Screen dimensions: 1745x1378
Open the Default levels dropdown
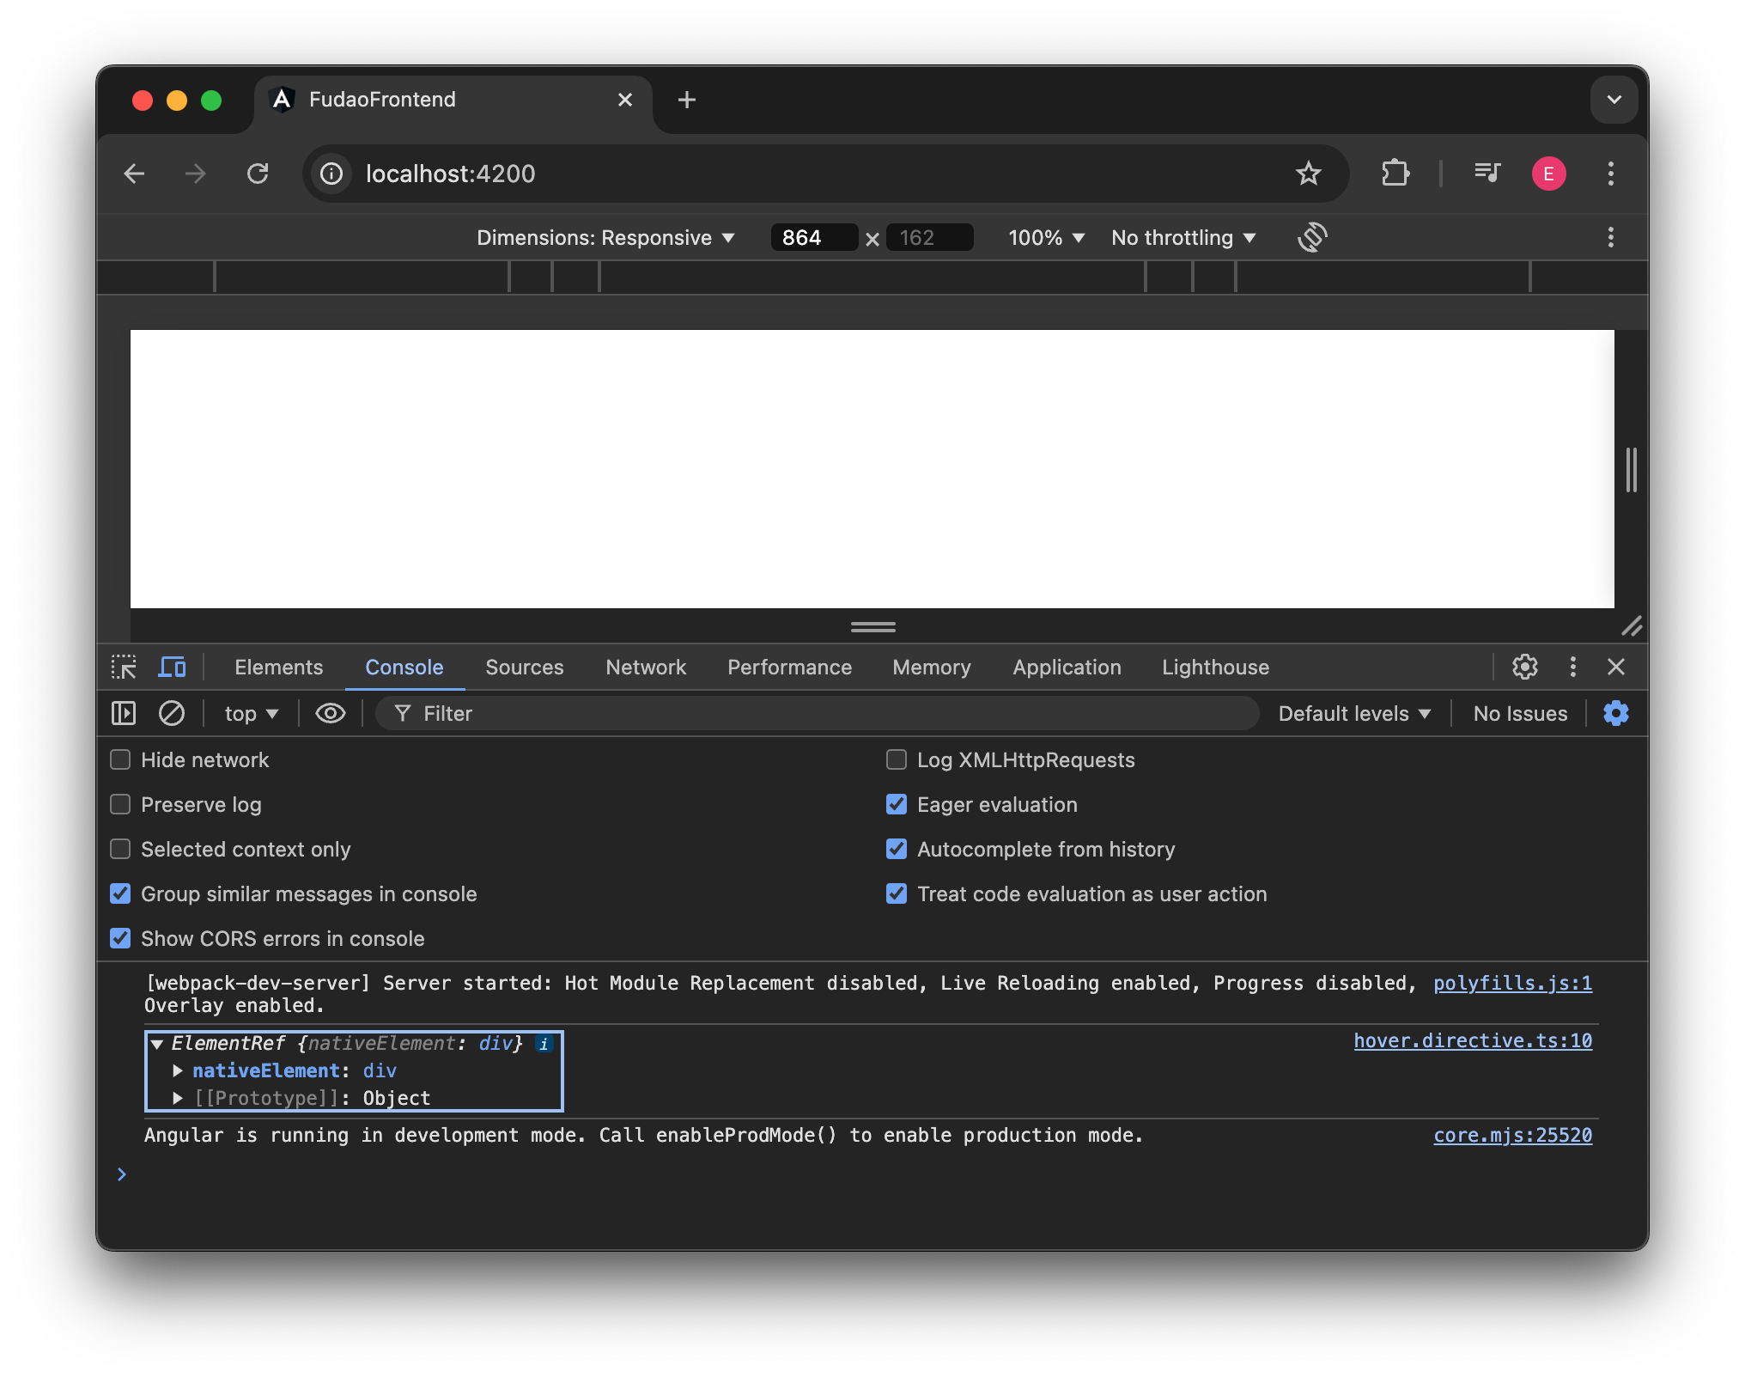1353,713
